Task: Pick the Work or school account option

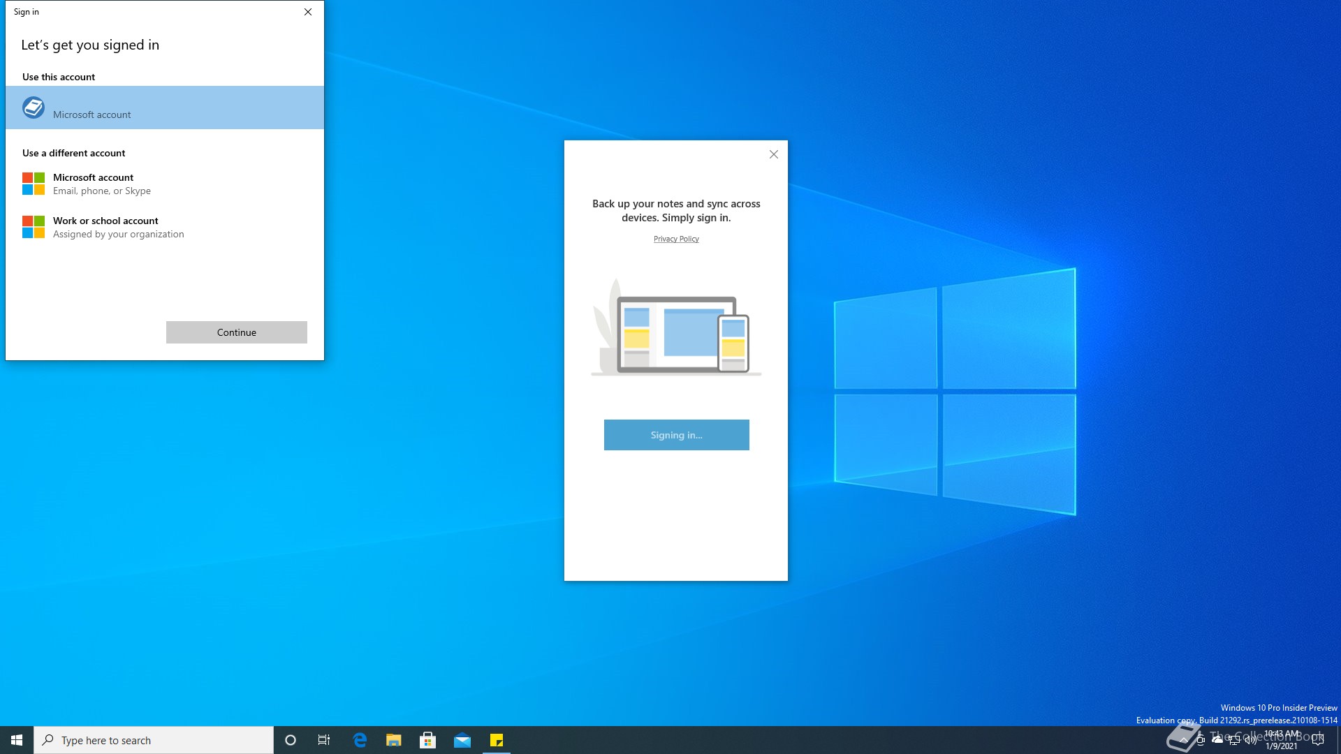Action: (x=165, y=227)
